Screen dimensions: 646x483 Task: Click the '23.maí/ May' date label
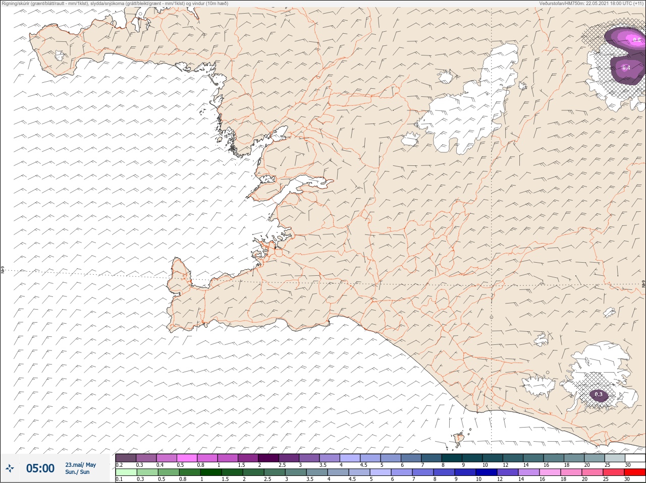point(80,465)
